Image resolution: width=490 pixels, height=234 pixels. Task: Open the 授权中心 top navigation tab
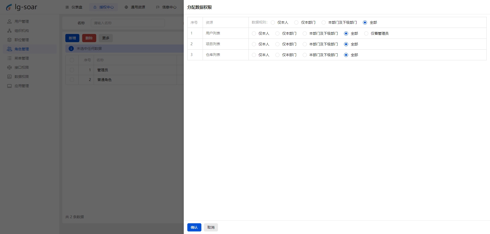[104, 7]
